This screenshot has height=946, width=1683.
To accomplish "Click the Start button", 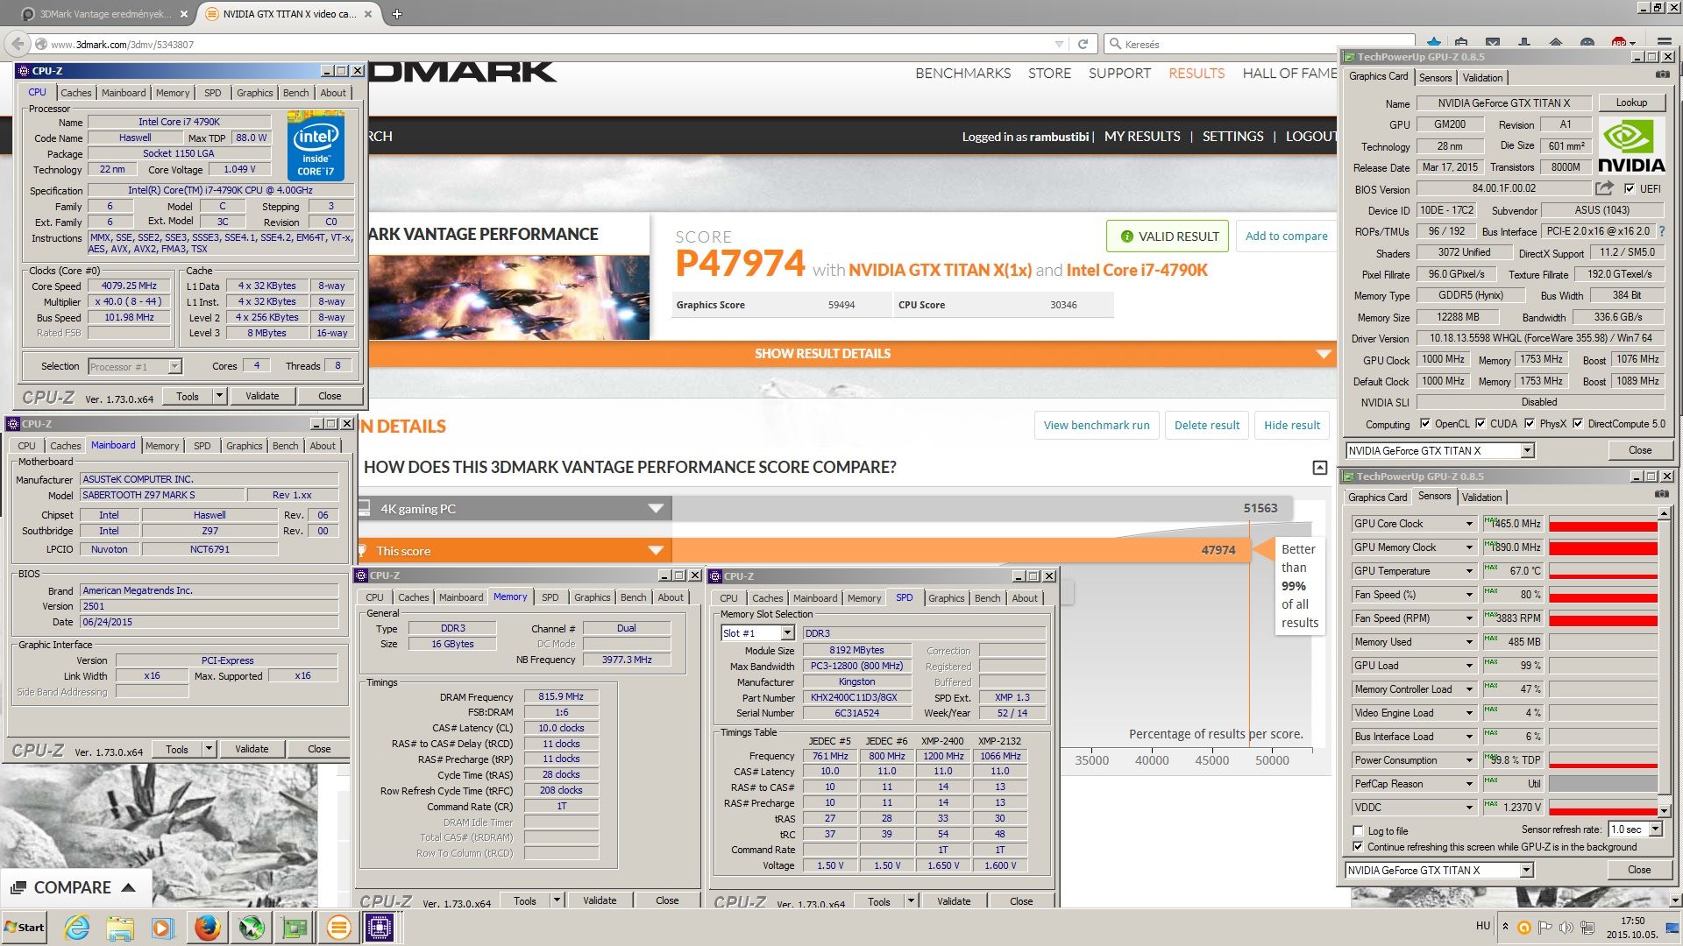I will tap(24, 927).
